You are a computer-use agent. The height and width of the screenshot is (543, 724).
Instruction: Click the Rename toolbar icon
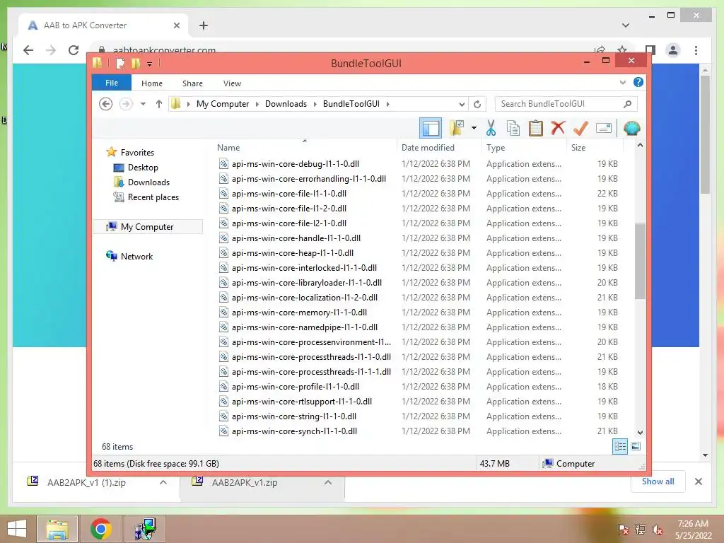pyautogui.click(x=604, y=128)
